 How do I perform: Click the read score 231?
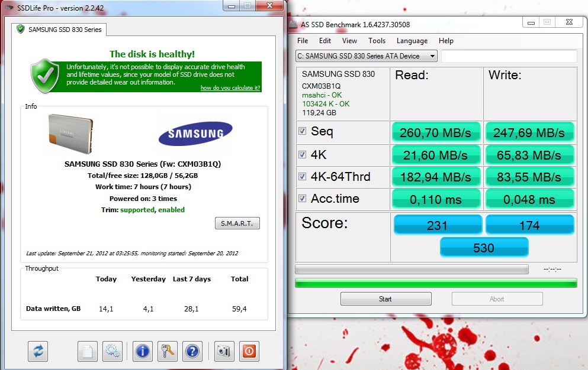(438, 225)
